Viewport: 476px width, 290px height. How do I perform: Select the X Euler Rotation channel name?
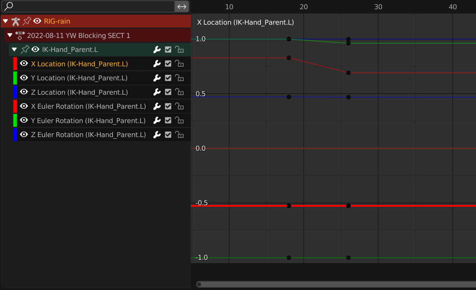89,106
